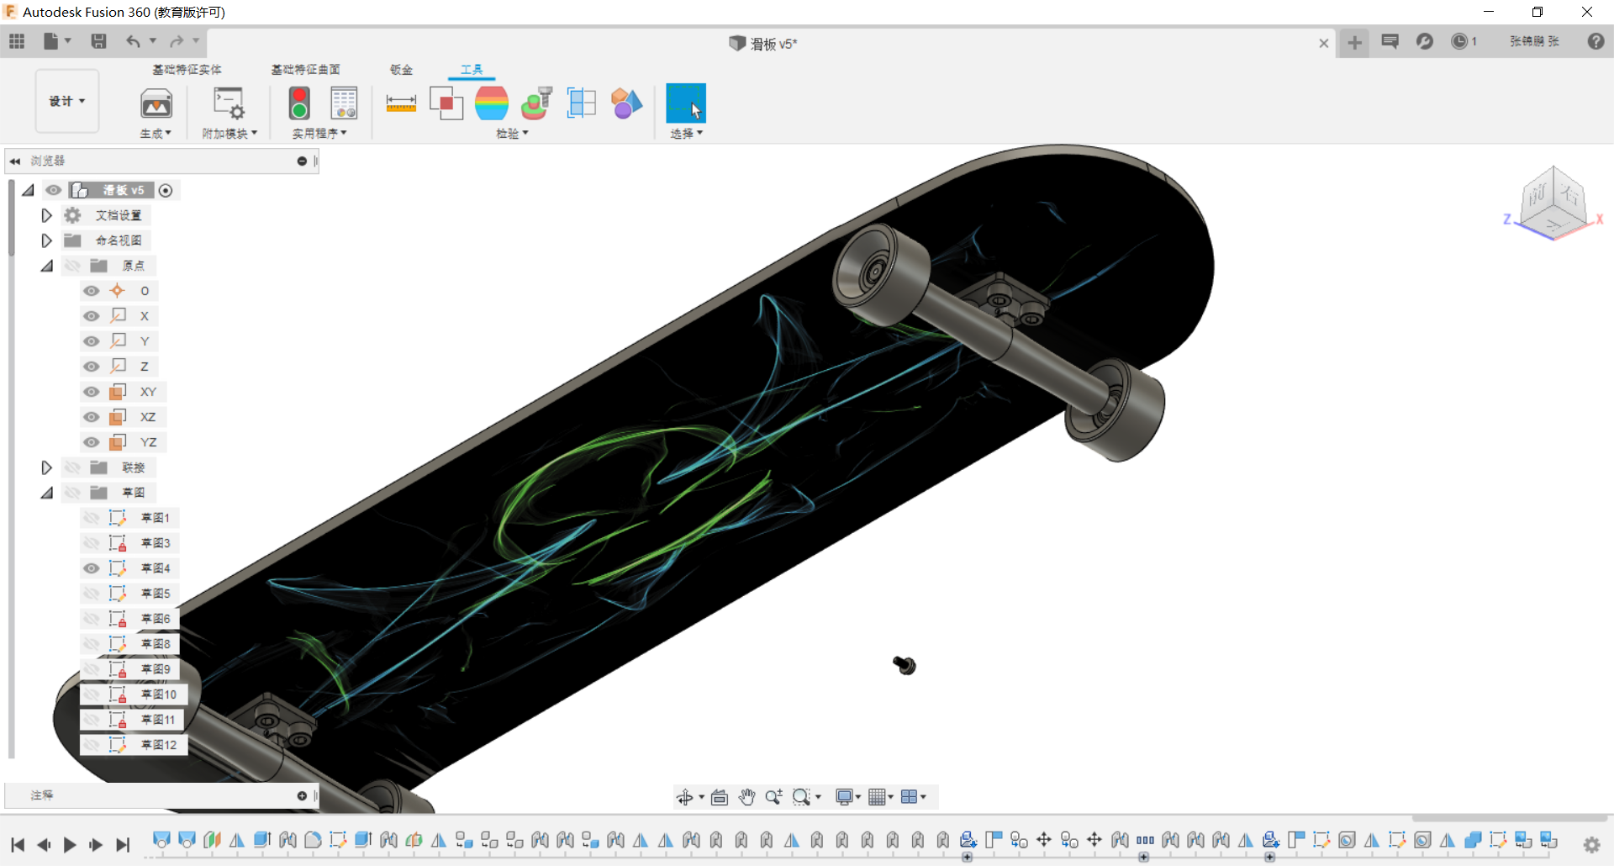Open the display settings dropdown in navigation bar
Image resolution: width=1614 pixels, height=866 pixels.
click(x=848, y=797)
